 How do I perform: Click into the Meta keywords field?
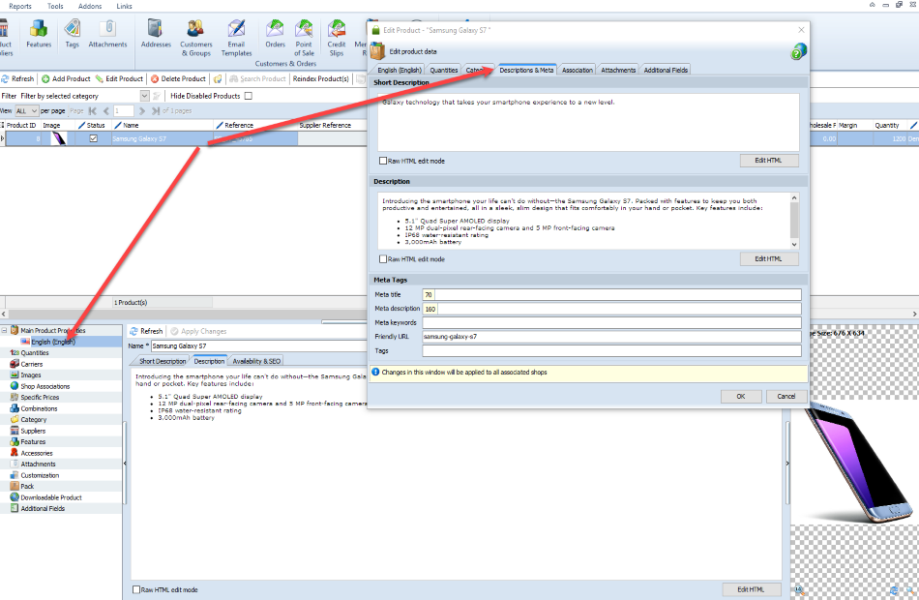[x=611, y=322]
